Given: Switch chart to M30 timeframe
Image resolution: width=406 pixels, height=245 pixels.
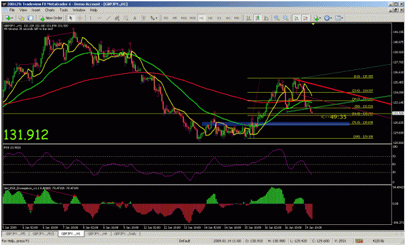Looking at the screenshot, I should 193,18.
